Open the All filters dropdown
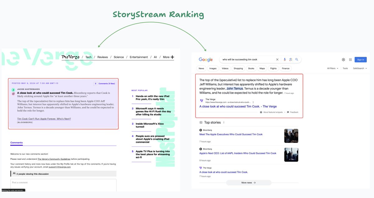The height and width of the screenshot is (198, 374). coord(333,68)
